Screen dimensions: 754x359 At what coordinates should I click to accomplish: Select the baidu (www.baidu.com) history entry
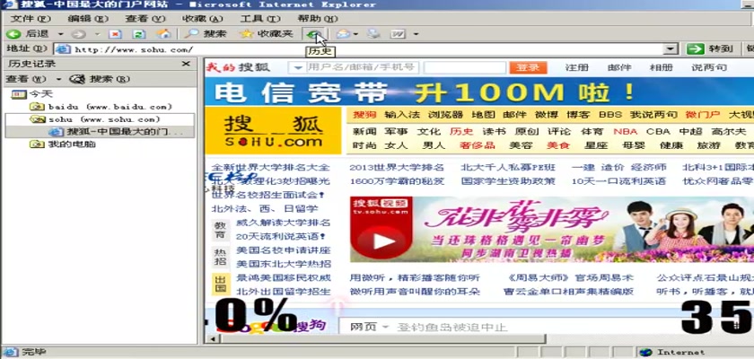pyautogui.click(x=110, y=107)
